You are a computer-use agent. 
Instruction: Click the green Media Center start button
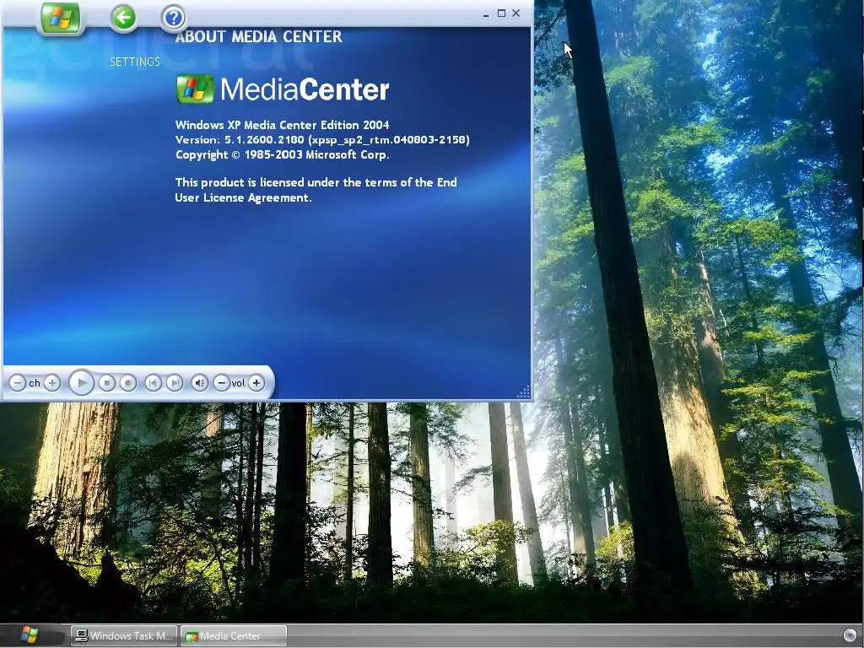click(x=61, y=19)
